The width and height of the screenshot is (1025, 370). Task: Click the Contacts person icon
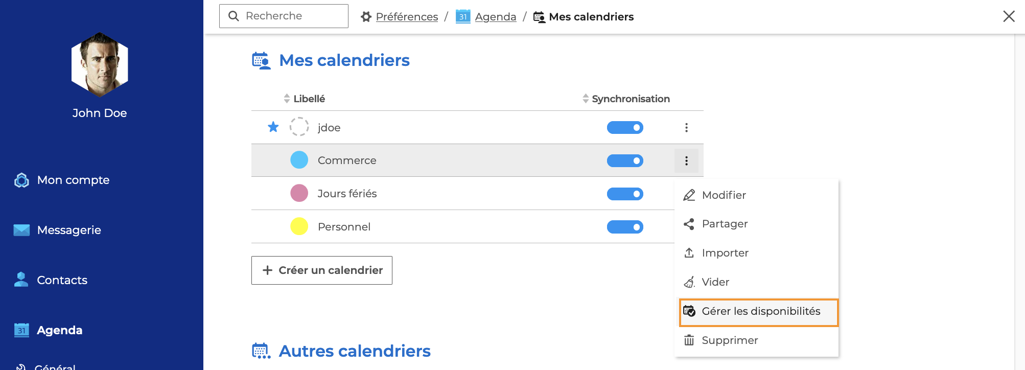[21, 280]
